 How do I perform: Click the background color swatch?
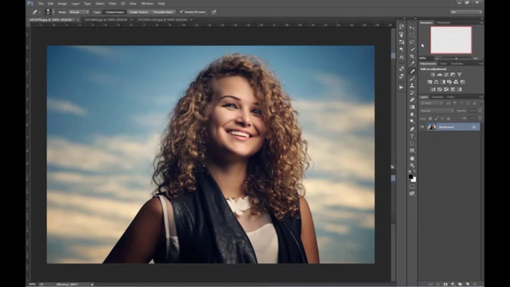[414, 179]
